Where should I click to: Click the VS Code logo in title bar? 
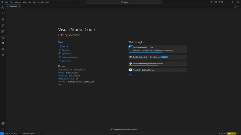tap(2, 2)
